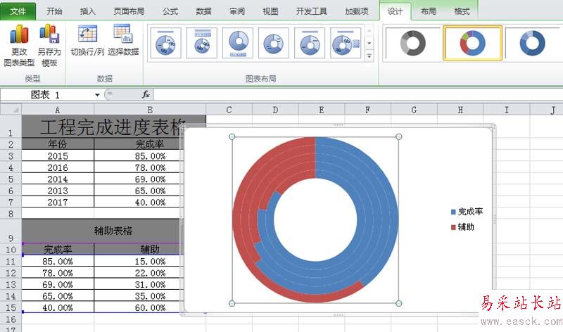The image size is (563, 332).
Task: Switch to the 审阅 tab
Action: [x=237, y=11]
